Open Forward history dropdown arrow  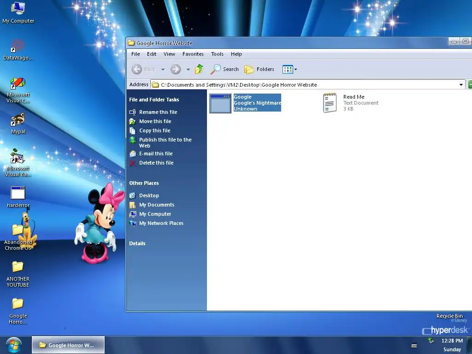188,70
